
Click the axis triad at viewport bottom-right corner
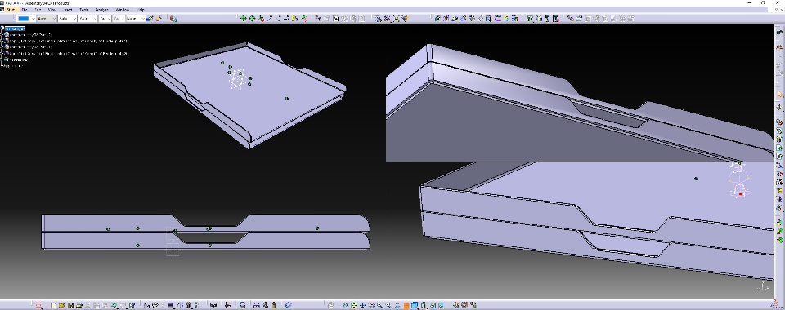pos(762,286)
